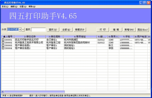152x98 pixels.
Task: Click the application icon in title bar
Action: (x=2, y=3)
